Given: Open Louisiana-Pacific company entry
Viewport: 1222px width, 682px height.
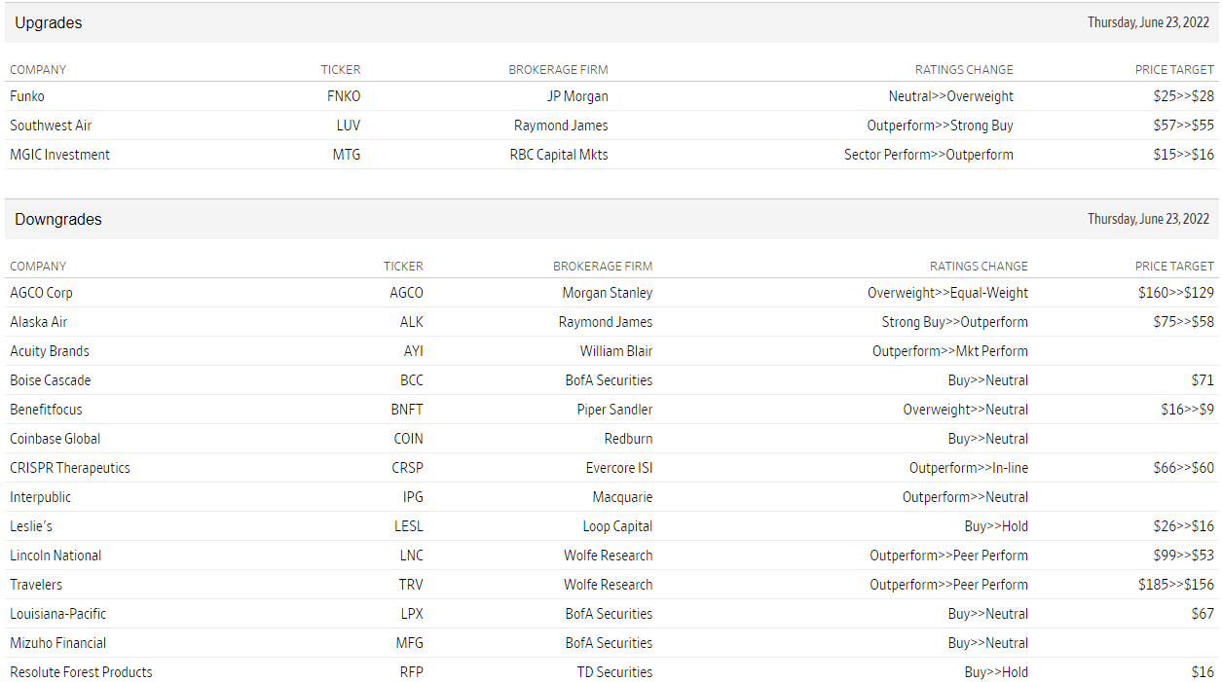Looking at the screenshot, I should pyautogui.click(x=58, y=614).
